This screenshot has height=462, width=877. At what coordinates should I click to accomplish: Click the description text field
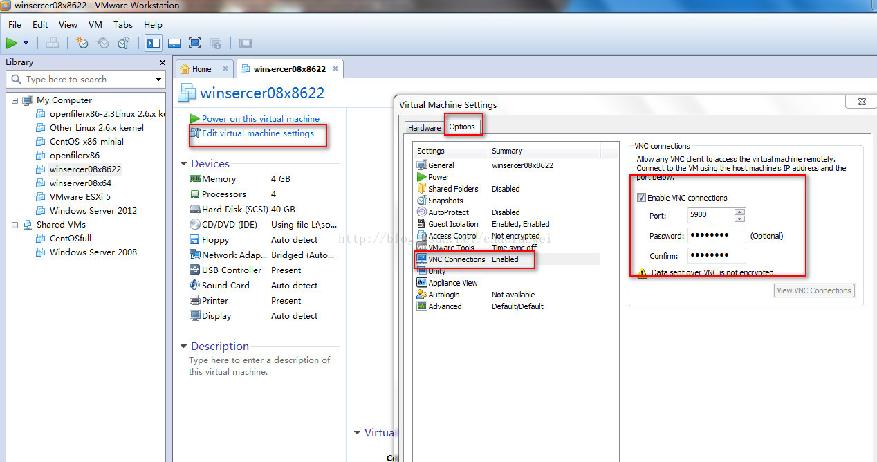(x=259, y=366)
